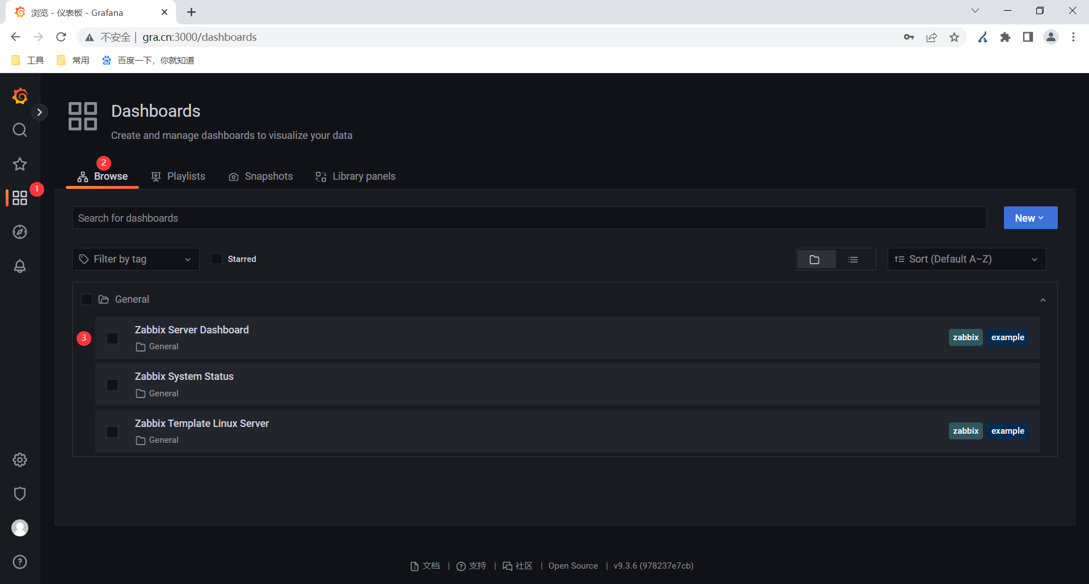Click the v9.3.6 version footer link
Screen dimensions: 1089x584
tap(653, 566)
